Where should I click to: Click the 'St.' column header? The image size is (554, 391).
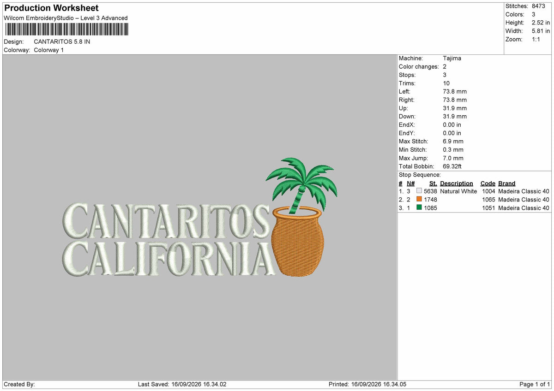point(433,184)
